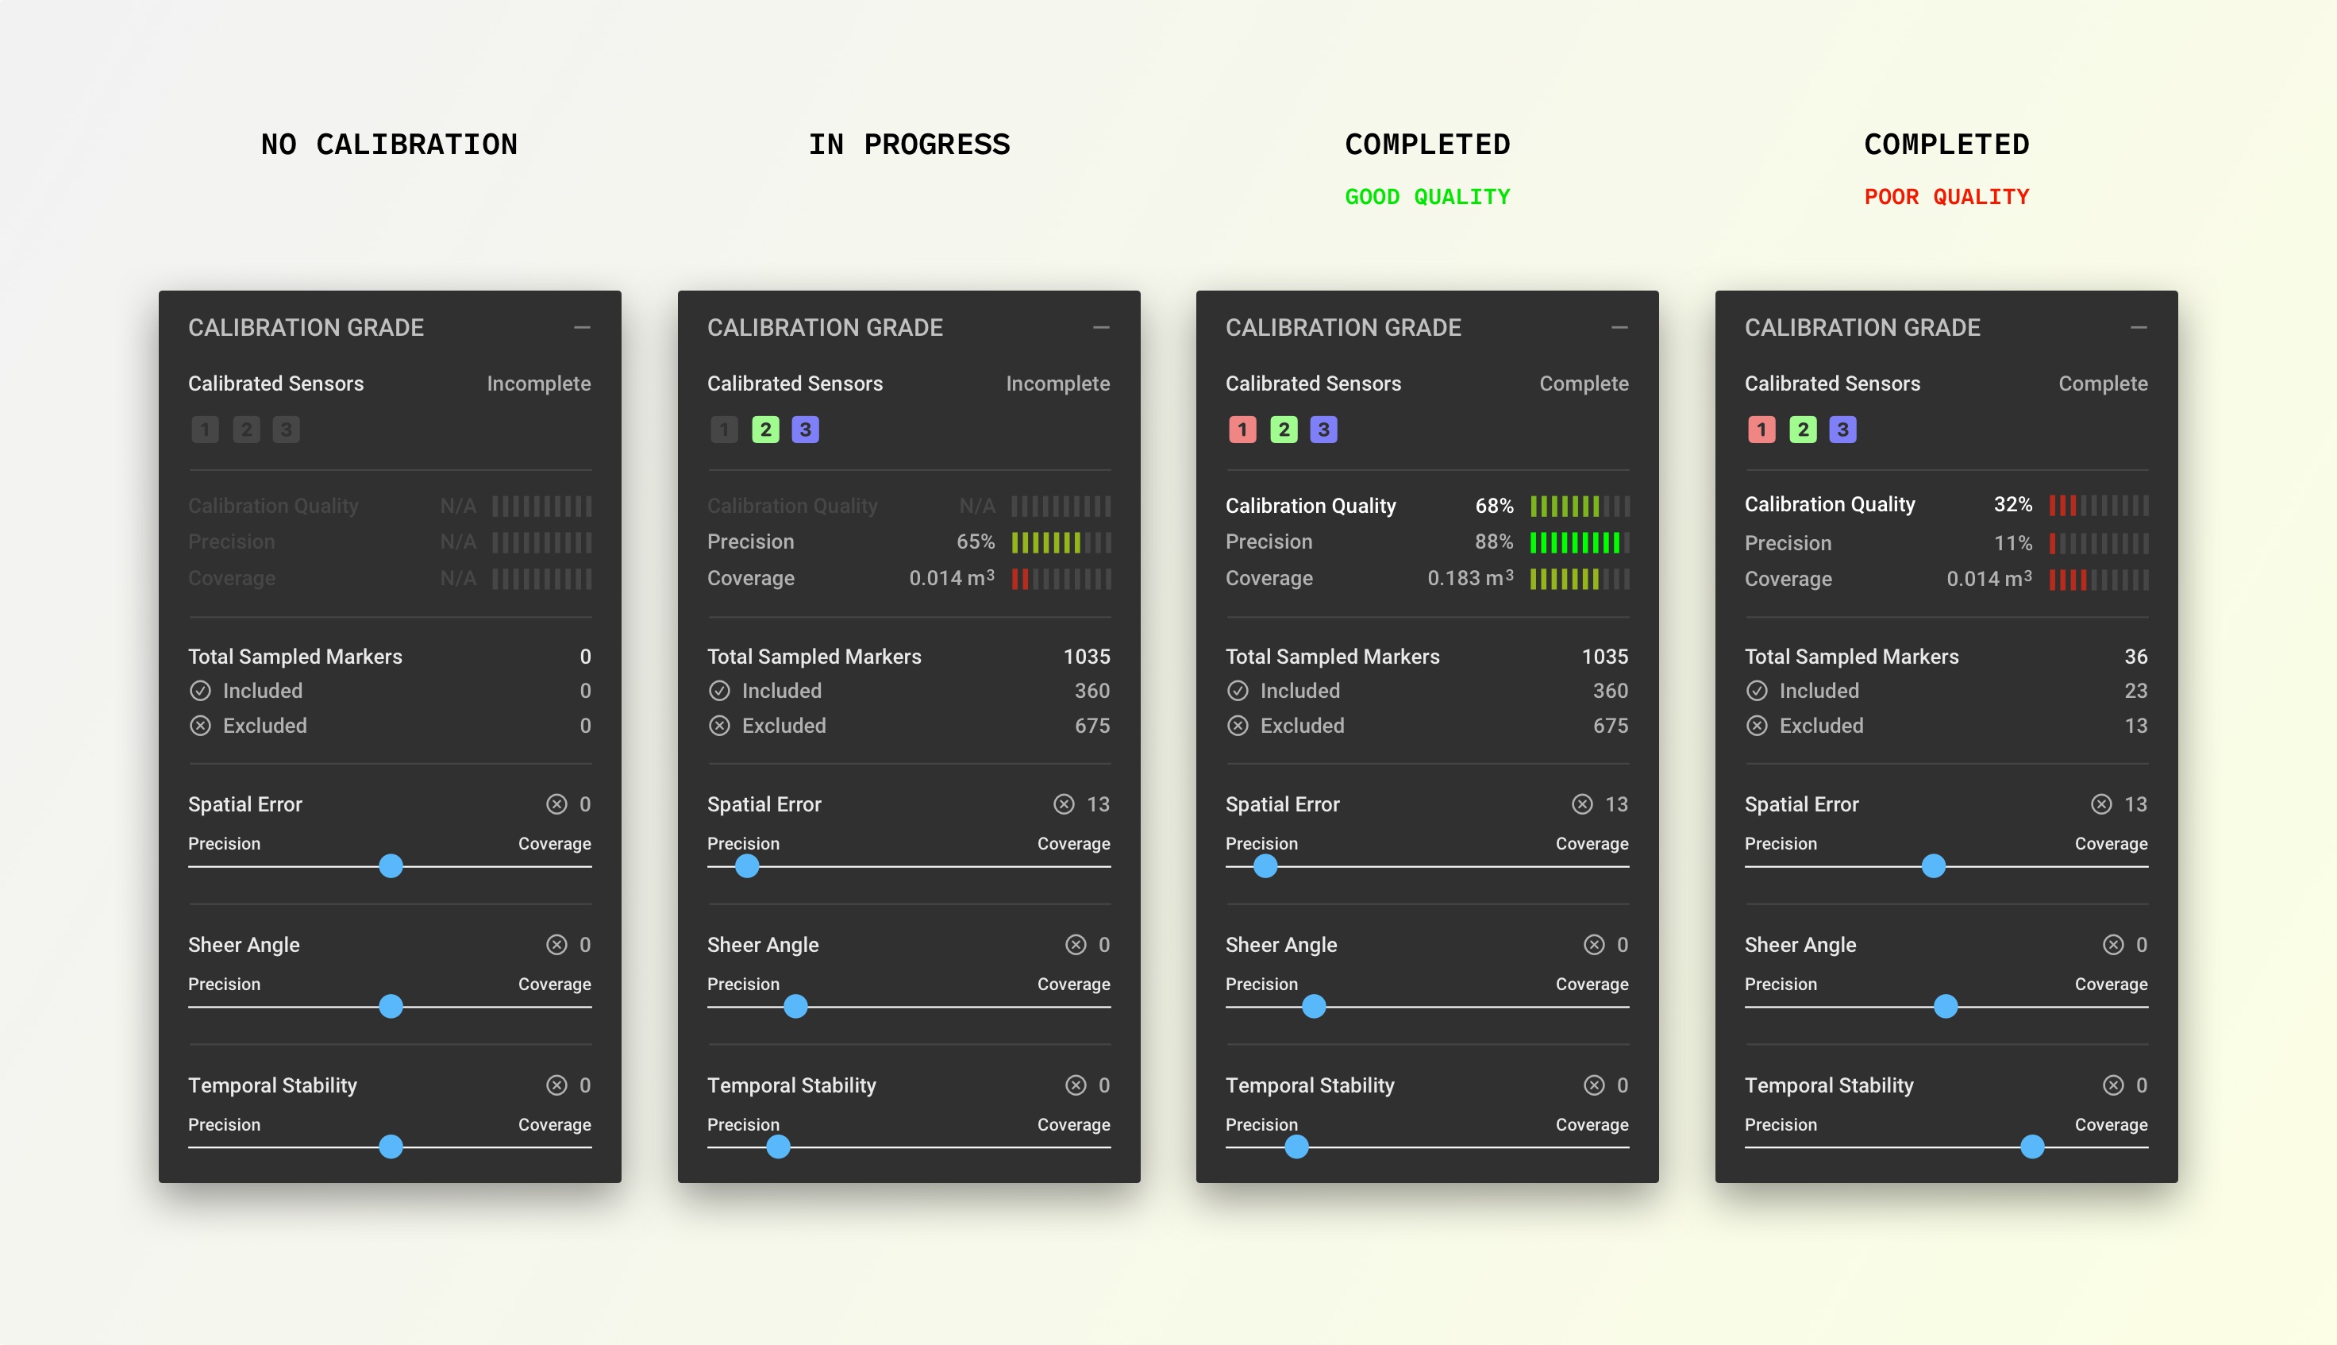
Task: Click the CALIBRATION GRADE title in In Progress panel
Action: pos(826,327)
